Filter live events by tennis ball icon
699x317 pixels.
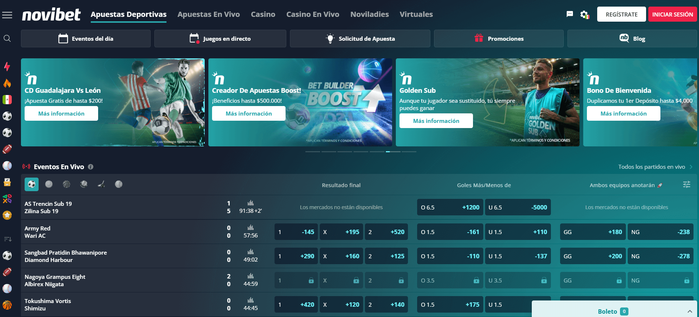pyautogui.click(x=49, y=184)
